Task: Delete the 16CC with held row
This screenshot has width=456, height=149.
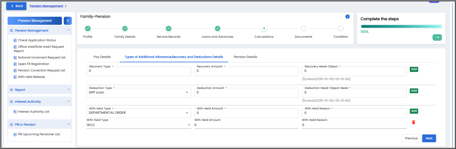Action: [413, 122]
